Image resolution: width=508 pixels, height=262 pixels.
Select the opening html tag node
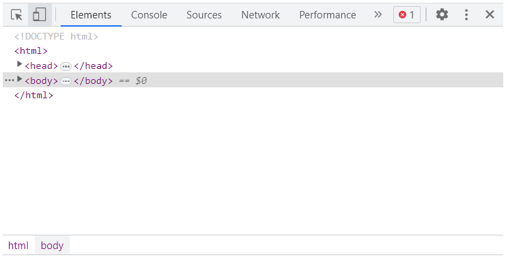31,51
